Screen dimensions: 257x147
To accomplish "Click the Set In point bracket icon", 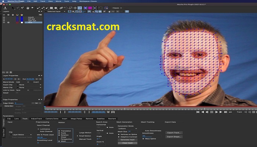I will (61, 112).
